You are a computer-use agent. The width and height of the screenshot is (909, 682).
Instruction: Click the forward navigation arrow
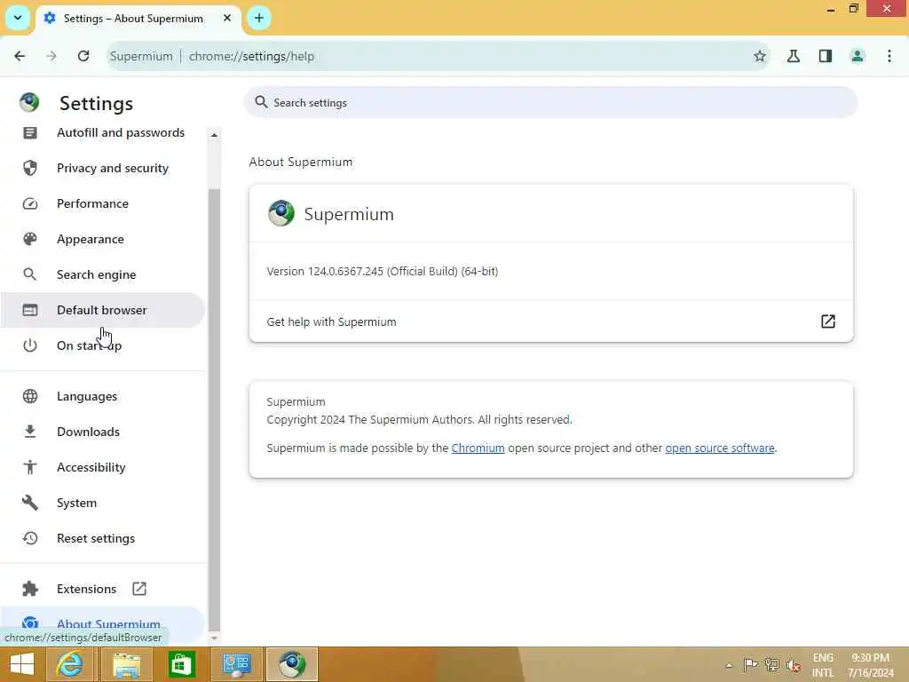51,56
